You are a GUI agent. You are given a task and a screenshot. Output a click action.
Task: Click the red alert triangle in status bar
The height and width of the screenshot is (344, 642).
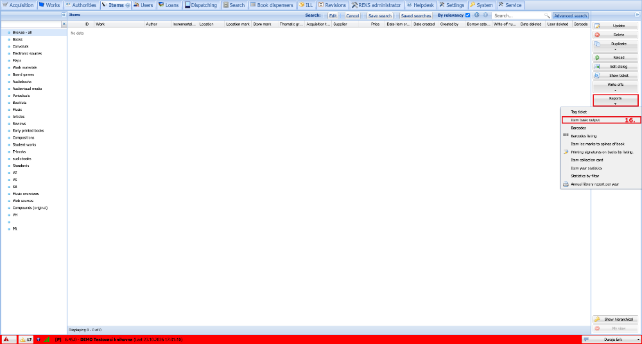6,340
